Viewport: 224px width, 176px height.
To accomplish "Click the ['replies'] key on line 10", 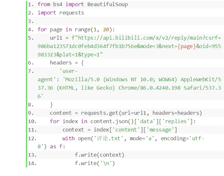I will [x=177, y=122].
